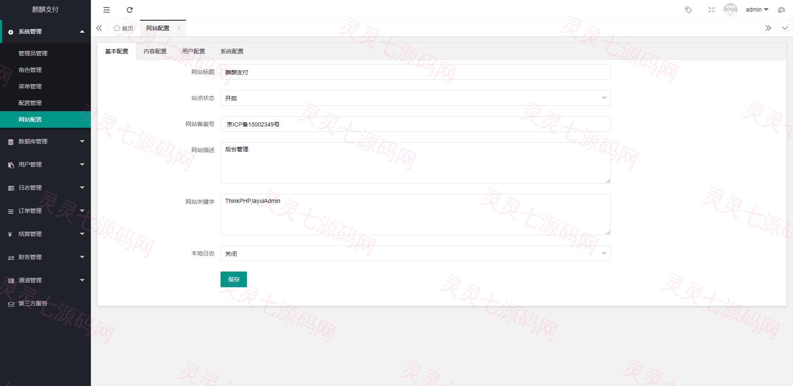Expand the 日志管理 menu
This screenshot has width=793, height=386.
[45, 188]
